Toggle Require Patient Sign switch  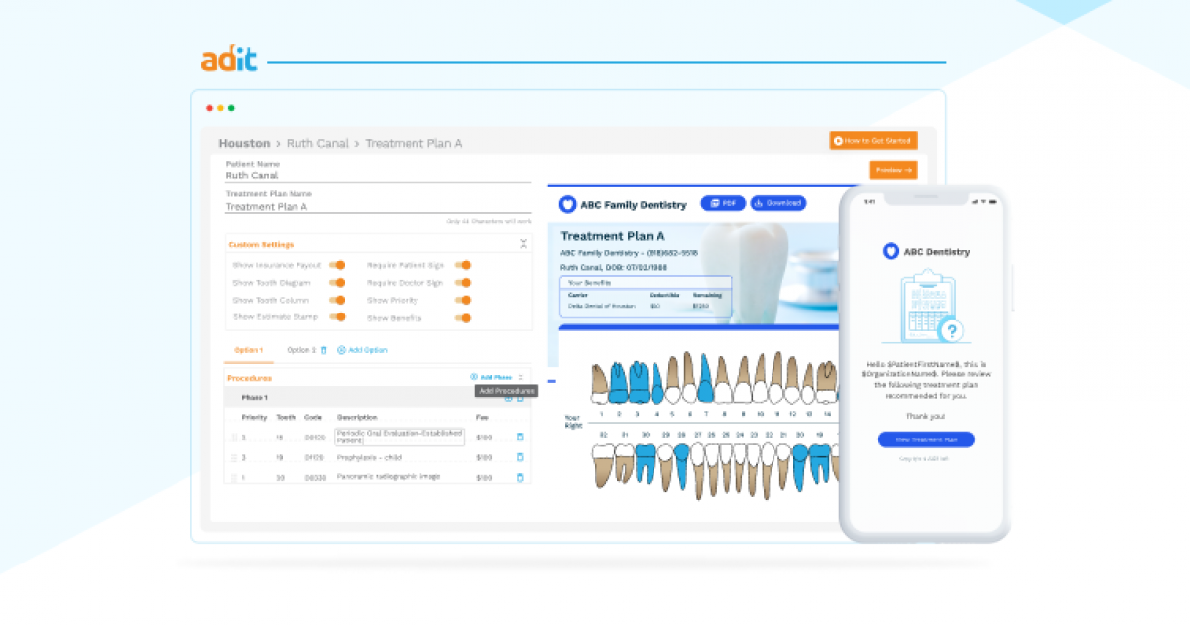click(463, 265)
